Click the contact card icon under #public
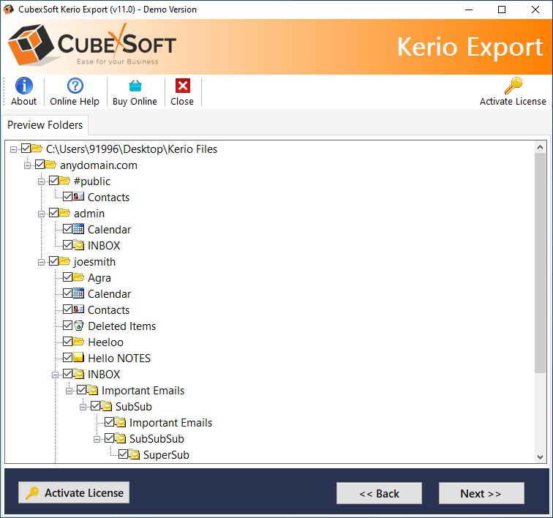The height and width of the screenshot is (518, 553). pyautogui.click(x=78, y=197)
